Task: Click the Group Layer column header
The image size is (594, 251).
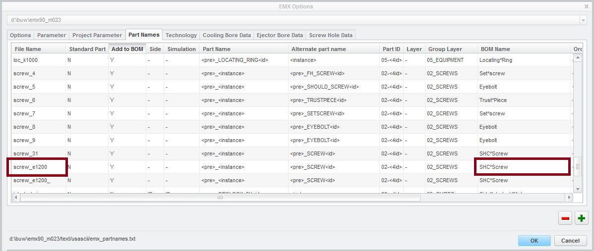Action: click(x=451, y=49)
